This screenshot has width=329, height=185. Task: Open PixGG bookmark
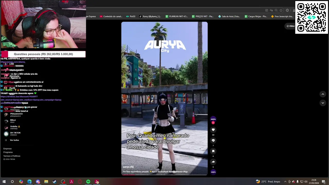[131, 16]
